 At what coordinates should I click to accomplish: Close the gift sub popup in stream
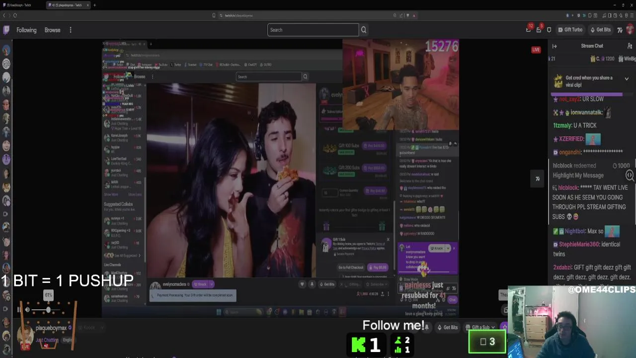tap(388, 240)
